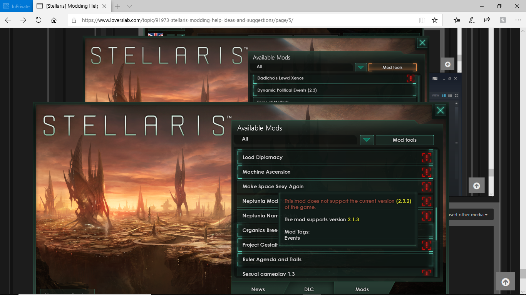The width and height of the screenshot is (526, 295).
Task: Open the browser Settings and more menu
Action: pos(518,20)
